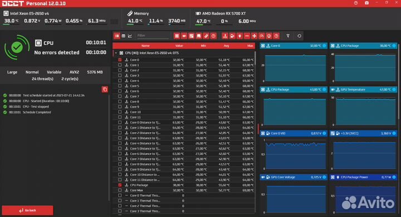Check the Core 5 temperature checkbox
Viewport: 401px width, 217px height.
(120, 86)
